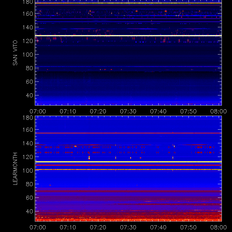Pick the 60 frequency label on Learmonth plot
The image size is (232, 232).
pos(29,198)
